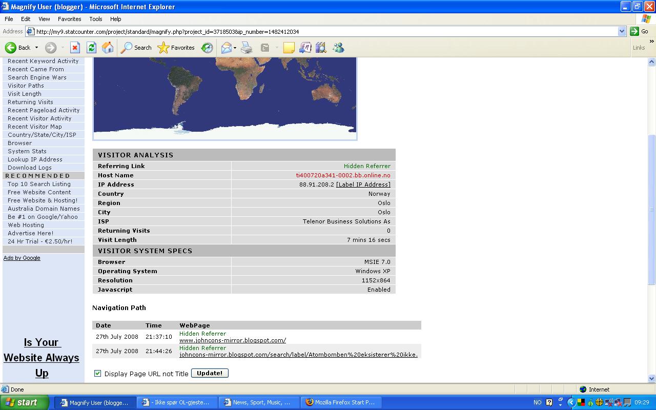Click the Returning Visits sidebar link

[30, 102]
